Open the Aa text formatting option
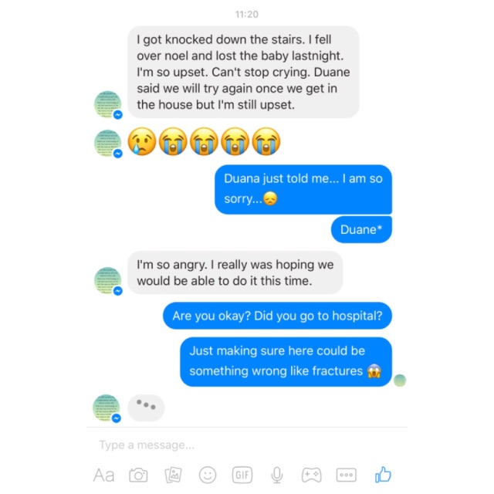The height and width of the screenshot is (494, 494). click(x=103, y=475)
